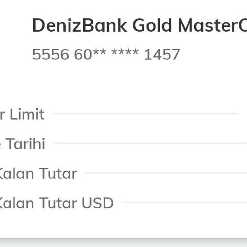Viewport: 247px width, 247px height.
Task: Click the word Gold in the card name
Action: [153, 26]
